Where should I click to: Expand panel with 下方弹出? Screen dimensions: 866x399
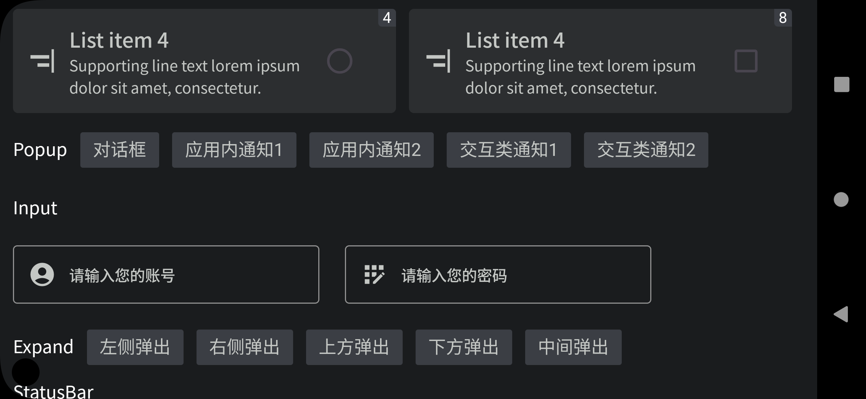pyautogui.click(x=464, y=347)
